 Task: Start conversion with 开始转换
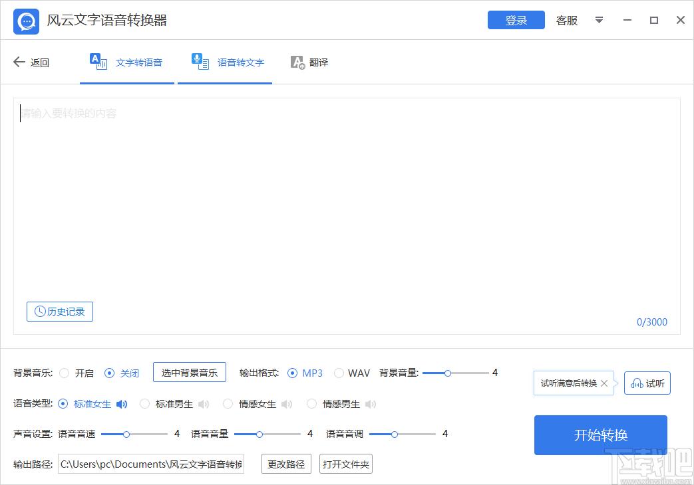tap(601, 435)
